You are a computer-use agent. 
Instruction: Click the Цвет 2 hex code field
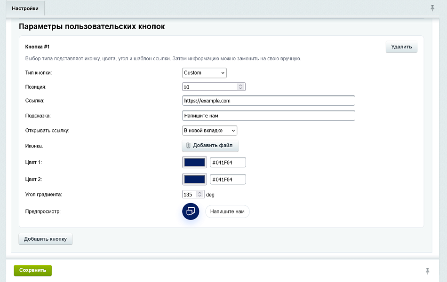pos(228,179)
